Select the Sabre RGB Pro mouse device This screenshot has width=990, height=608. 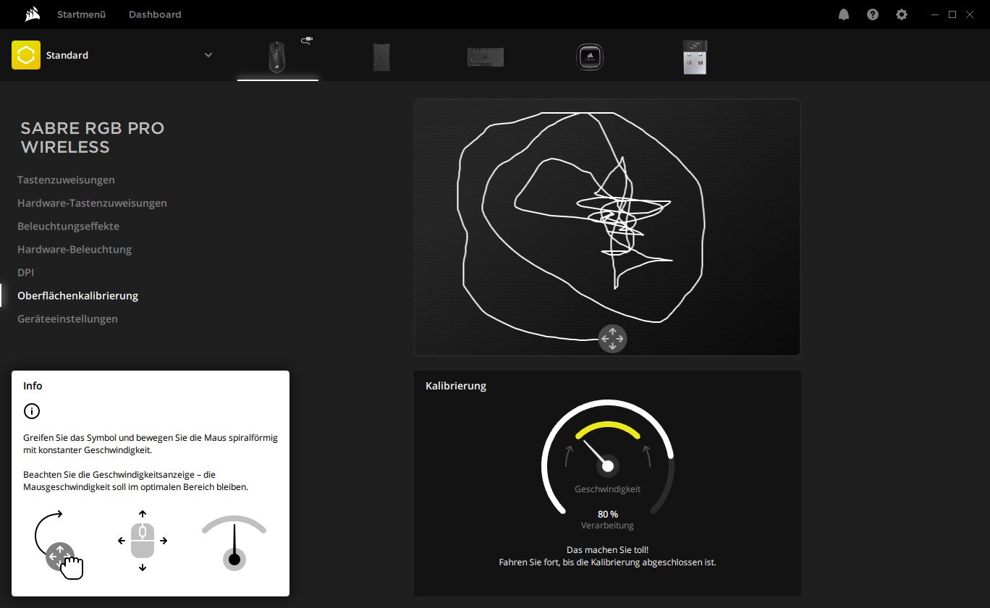(x=278, y=56)
